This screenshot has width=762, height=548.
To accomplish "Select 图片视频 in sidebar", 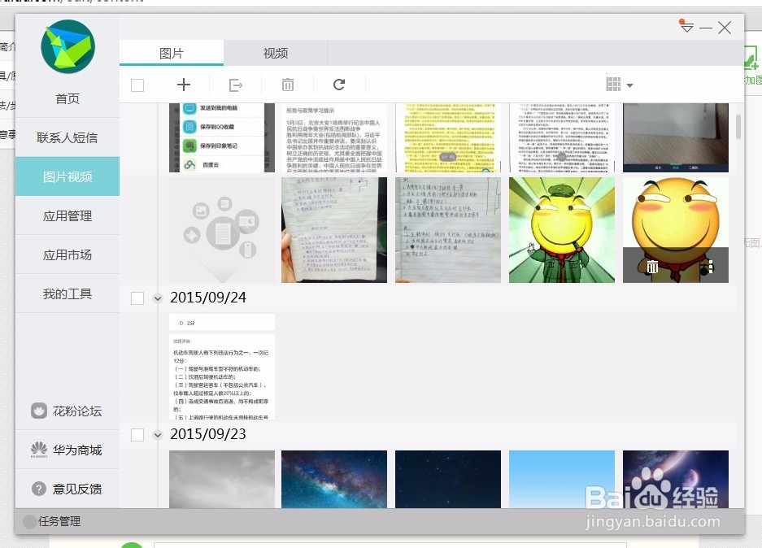I will pos(67,176).
